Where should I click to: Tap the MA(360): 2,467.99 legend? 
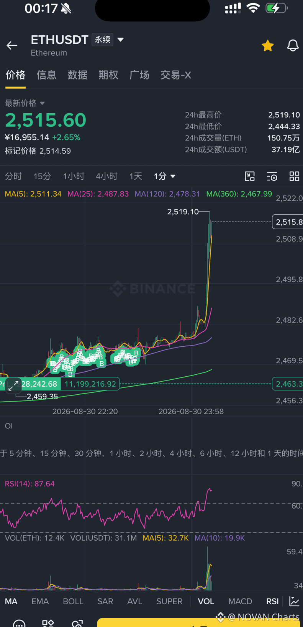pos(239,194)
